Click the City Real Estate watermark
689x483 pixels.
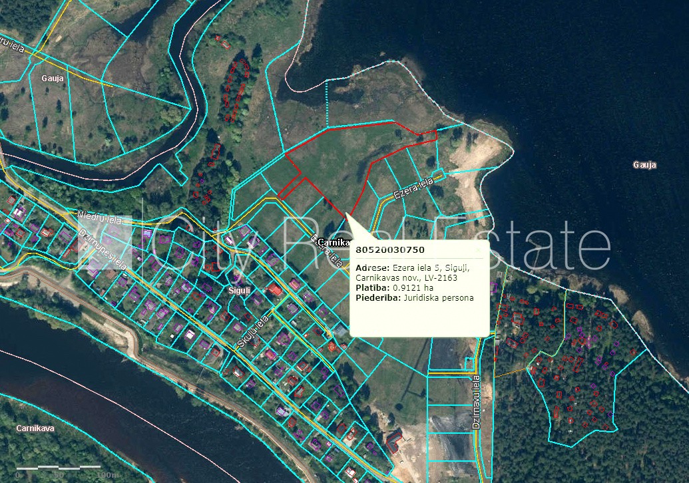tap(373, 241)
